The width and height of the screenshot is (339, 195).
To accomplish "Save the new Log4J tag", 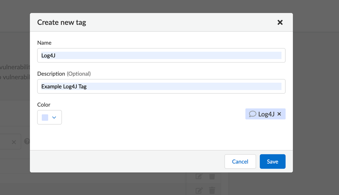I will [x=272, y=161].
